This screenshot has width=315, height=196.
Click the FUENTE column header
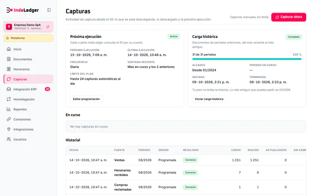(119, 150)
